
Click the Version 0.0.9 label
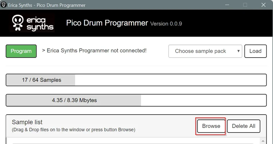pos(166,24)
